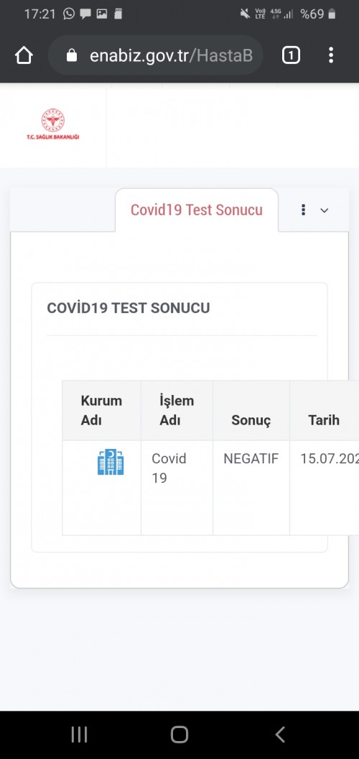Tap the İşlem Adı column header

(177, 411)
